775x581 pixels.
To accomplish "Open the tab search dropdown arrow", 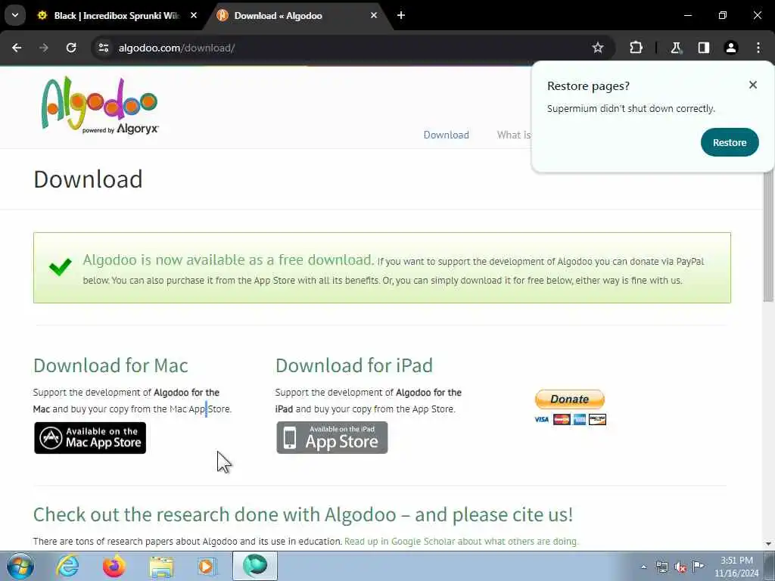I will (15, 15).
